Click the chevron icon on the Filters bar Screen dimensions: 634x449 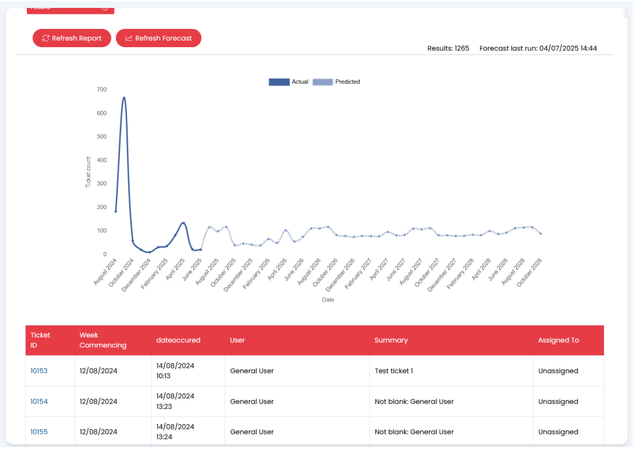point(105,8)
